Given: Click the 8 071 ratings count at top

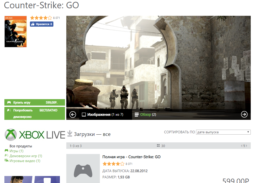Looking at the screenshot, I should click(56, 18).
